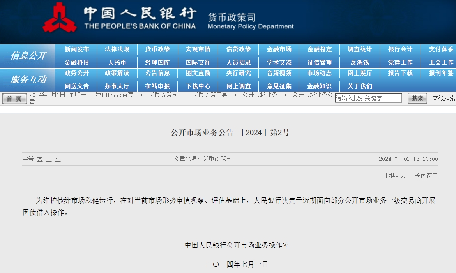
Task: Open 网送文告 navigation item
Action: [77, 86]
